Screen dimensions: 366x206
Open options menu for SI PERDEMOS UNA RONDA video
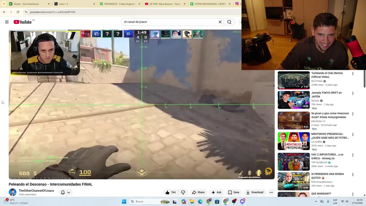pos(353,175)
